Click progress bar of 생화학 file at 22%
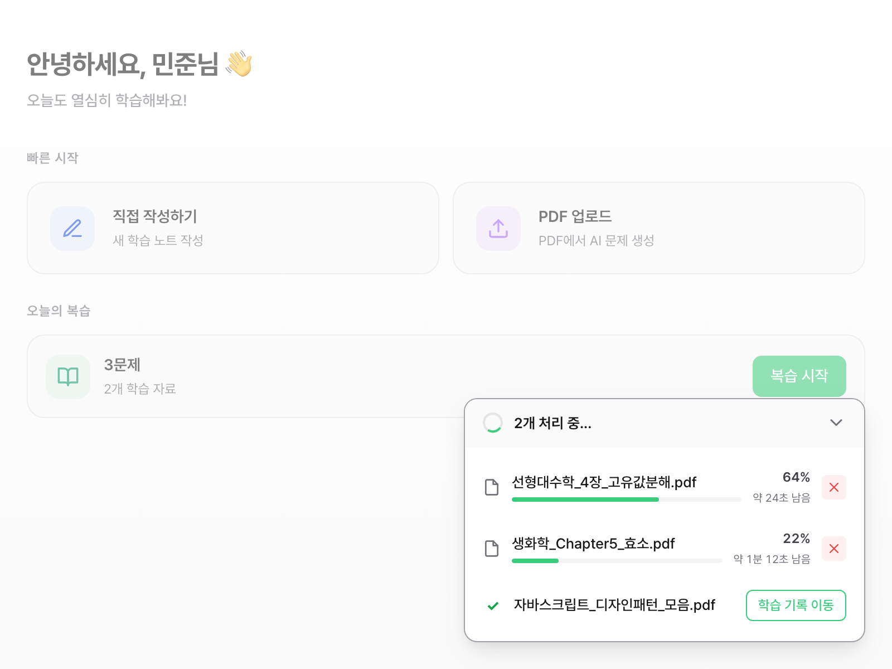 [617, 561]
